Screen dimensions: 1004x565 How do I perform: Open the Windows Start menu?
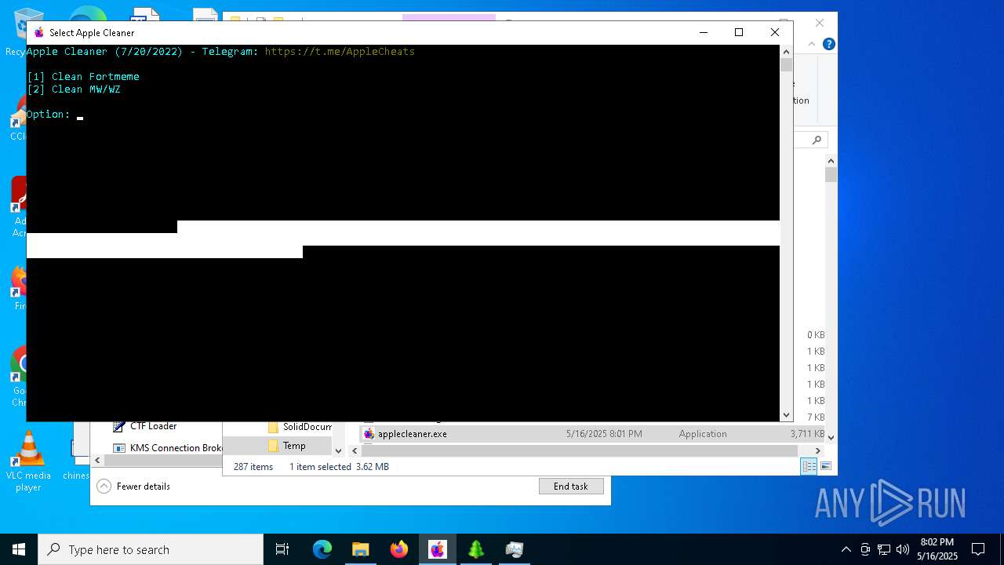[x=19, y=549]
